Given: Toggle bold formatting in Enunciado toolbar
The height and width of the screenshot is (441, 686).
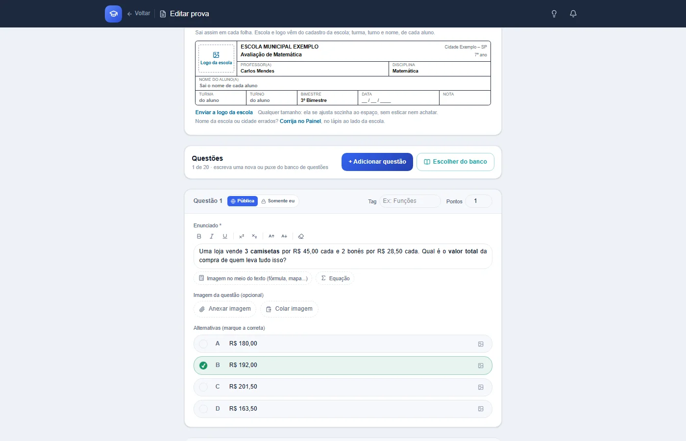Looking at the screenshot, I should (199, 236).
